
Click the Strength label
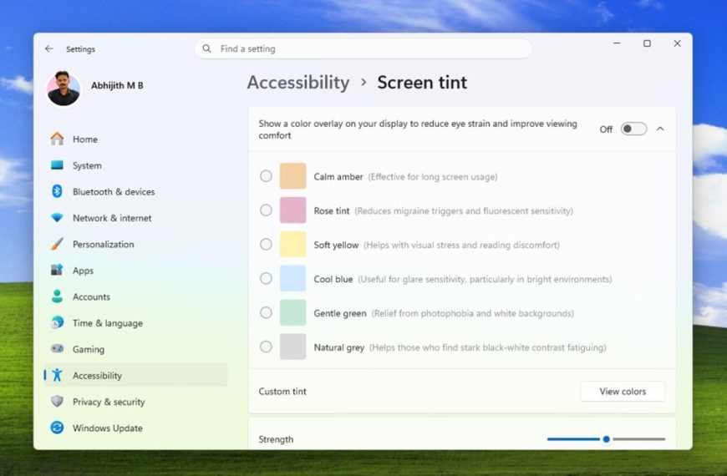coord(276,439)
